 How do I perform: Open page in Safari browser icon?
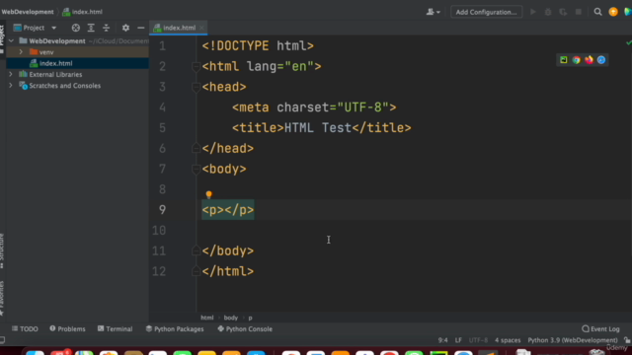[601, 60]
